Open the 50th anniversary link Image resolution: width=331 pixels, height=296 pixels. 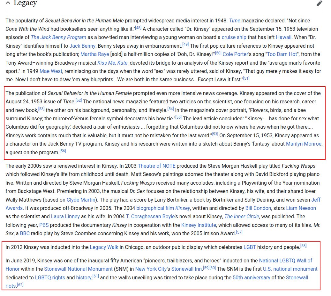[x=252, y=277]
